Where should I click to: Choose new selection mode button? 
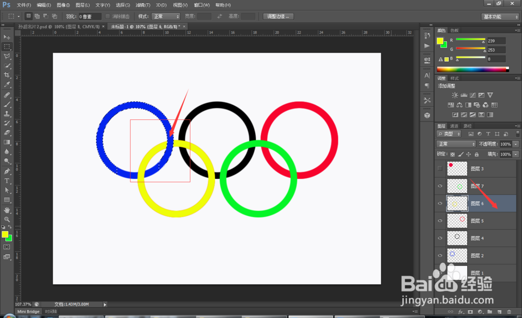[29, 16]
